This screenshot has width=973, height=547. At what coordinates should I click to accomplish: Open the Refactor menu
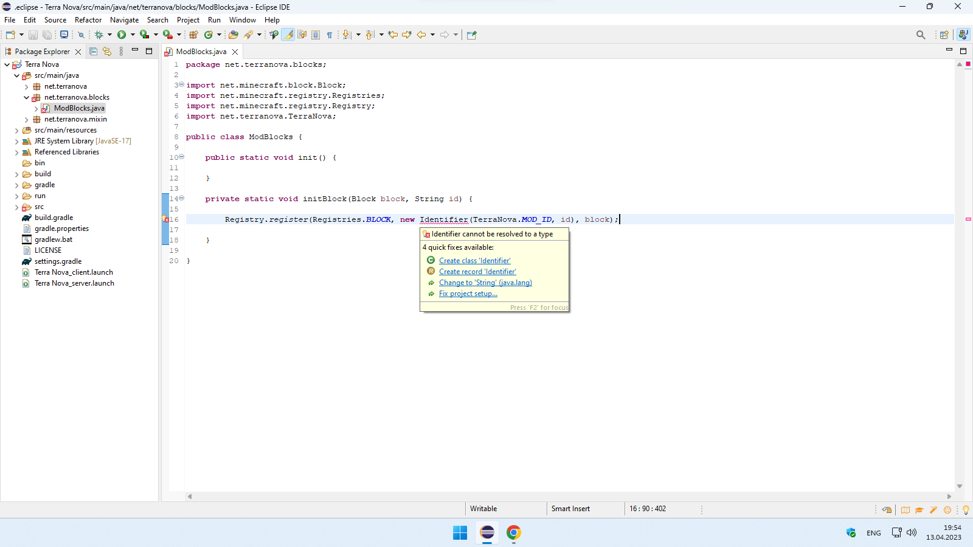point(88,20)
